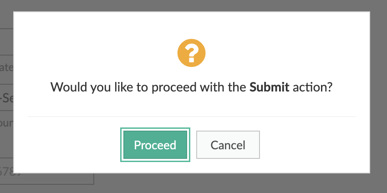The height and width of the screenshot is (193, 387).
Task: Click the bold Submit word
Action: (270, 87)
